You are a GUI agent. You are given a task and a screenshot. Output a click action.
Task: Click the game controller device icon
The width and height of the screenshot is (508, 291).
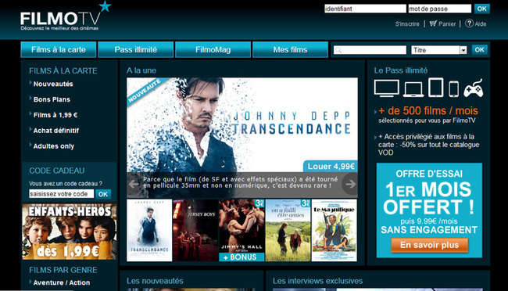(x=473, y=88)
